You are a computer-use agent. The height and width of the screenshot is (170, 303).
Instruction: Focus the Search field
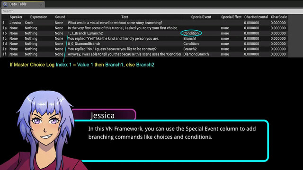tap(152, 11)
